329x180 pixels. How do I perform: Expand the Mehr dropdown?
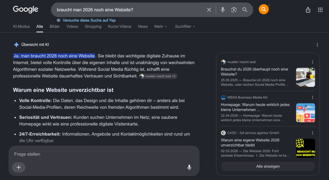tap(161, 26)
